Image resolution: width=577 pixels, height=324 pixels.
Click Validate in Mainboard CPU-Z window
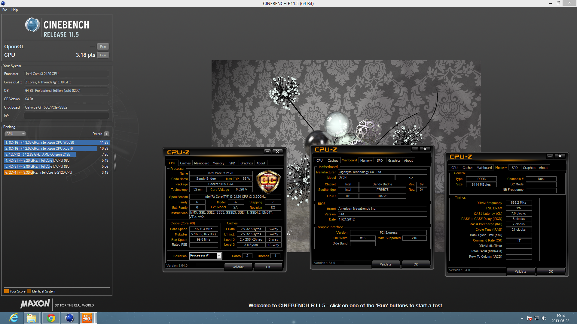tap(386, 264)
